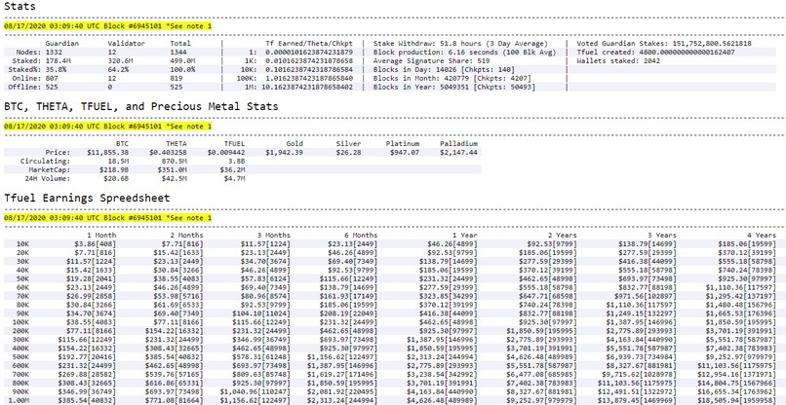
Task: Click the "200K" row label
Action: point(21,331)
